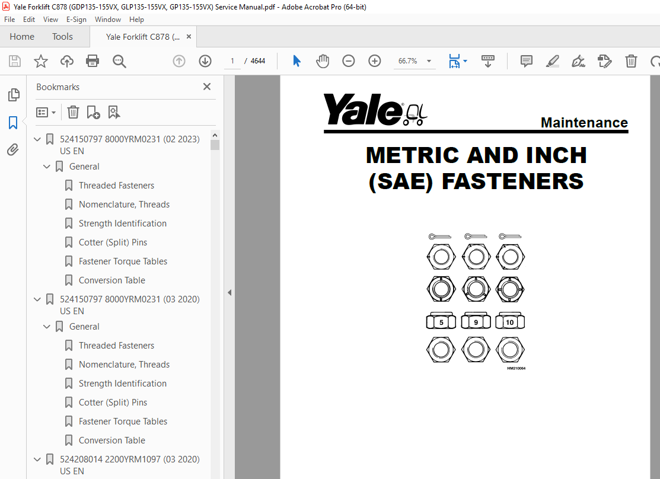This screenshot has height=479, width=660.
Task: Open the Window menu
Action: coord(108,20)
